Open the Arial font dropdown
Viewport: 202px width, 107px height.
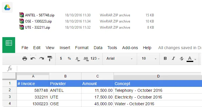point(120,58)
